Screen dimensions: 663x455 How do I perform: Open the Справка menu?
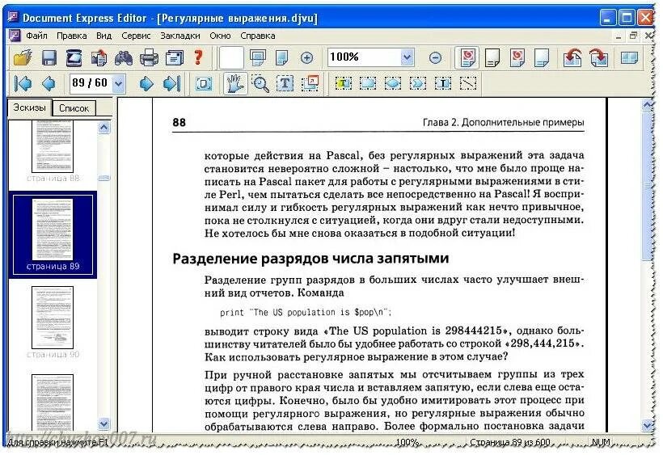click(x=258, y=36)
